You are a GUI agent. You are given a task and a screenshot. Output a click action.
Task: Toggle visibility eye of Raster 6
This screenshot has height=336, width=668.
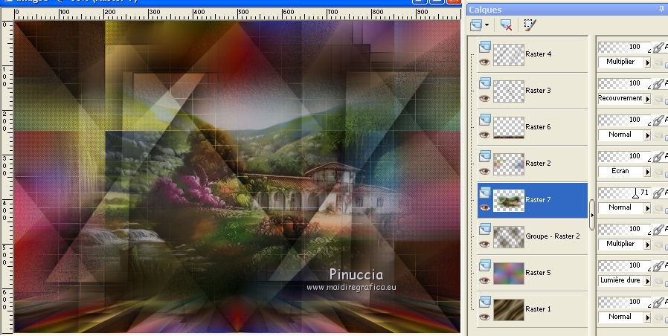pyautogui.click(x=484, y=135)
